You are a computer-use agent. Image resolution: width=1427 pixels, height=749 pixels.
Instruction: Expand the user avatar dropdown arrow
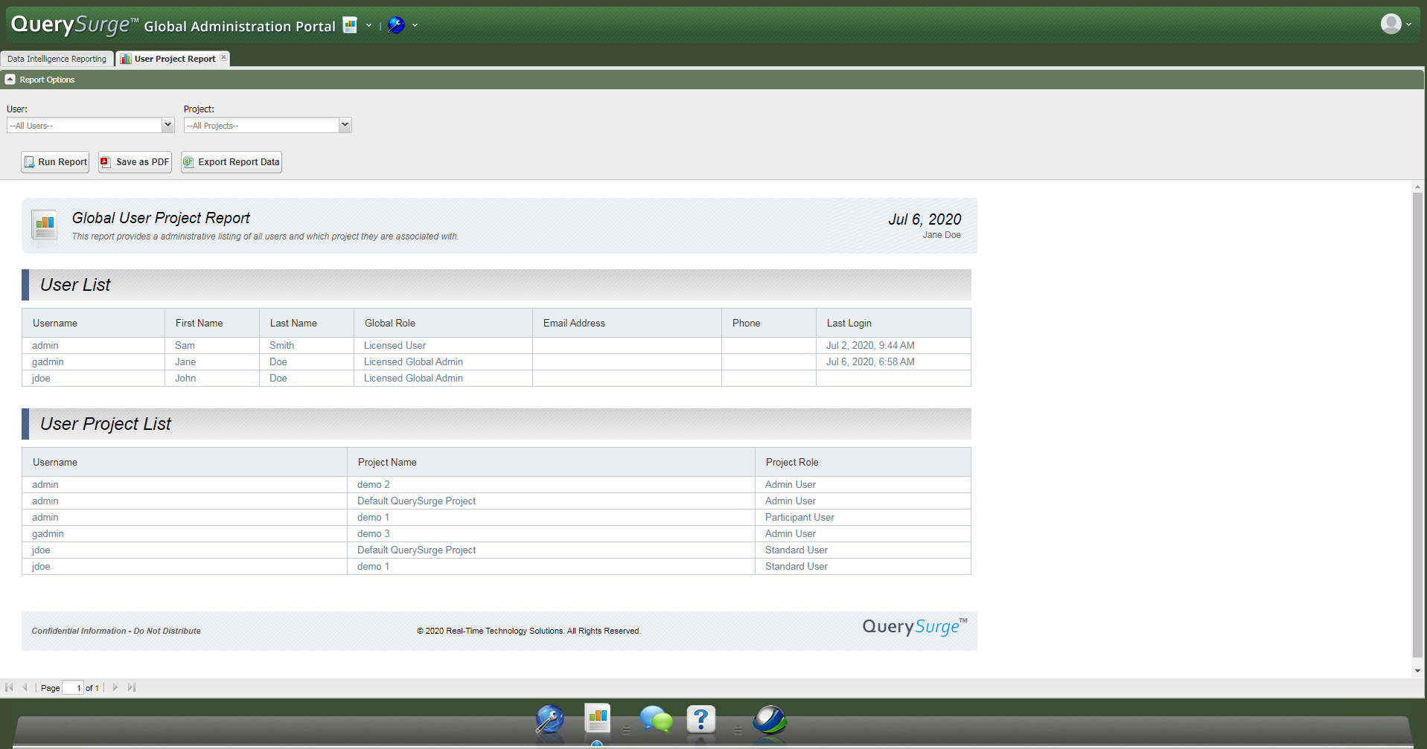coord(1408,25)
